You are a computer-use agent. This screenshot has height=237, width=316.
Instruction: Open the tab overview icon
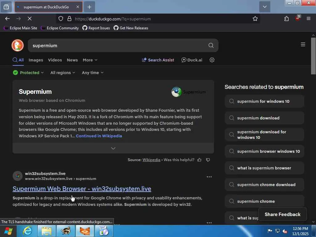pyautogui.click(x=6, y=7)
